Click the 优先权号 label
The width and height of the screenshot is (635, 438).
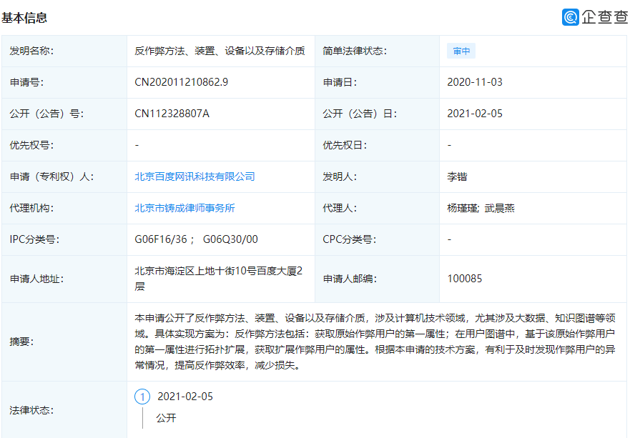(x=31, y=145)
